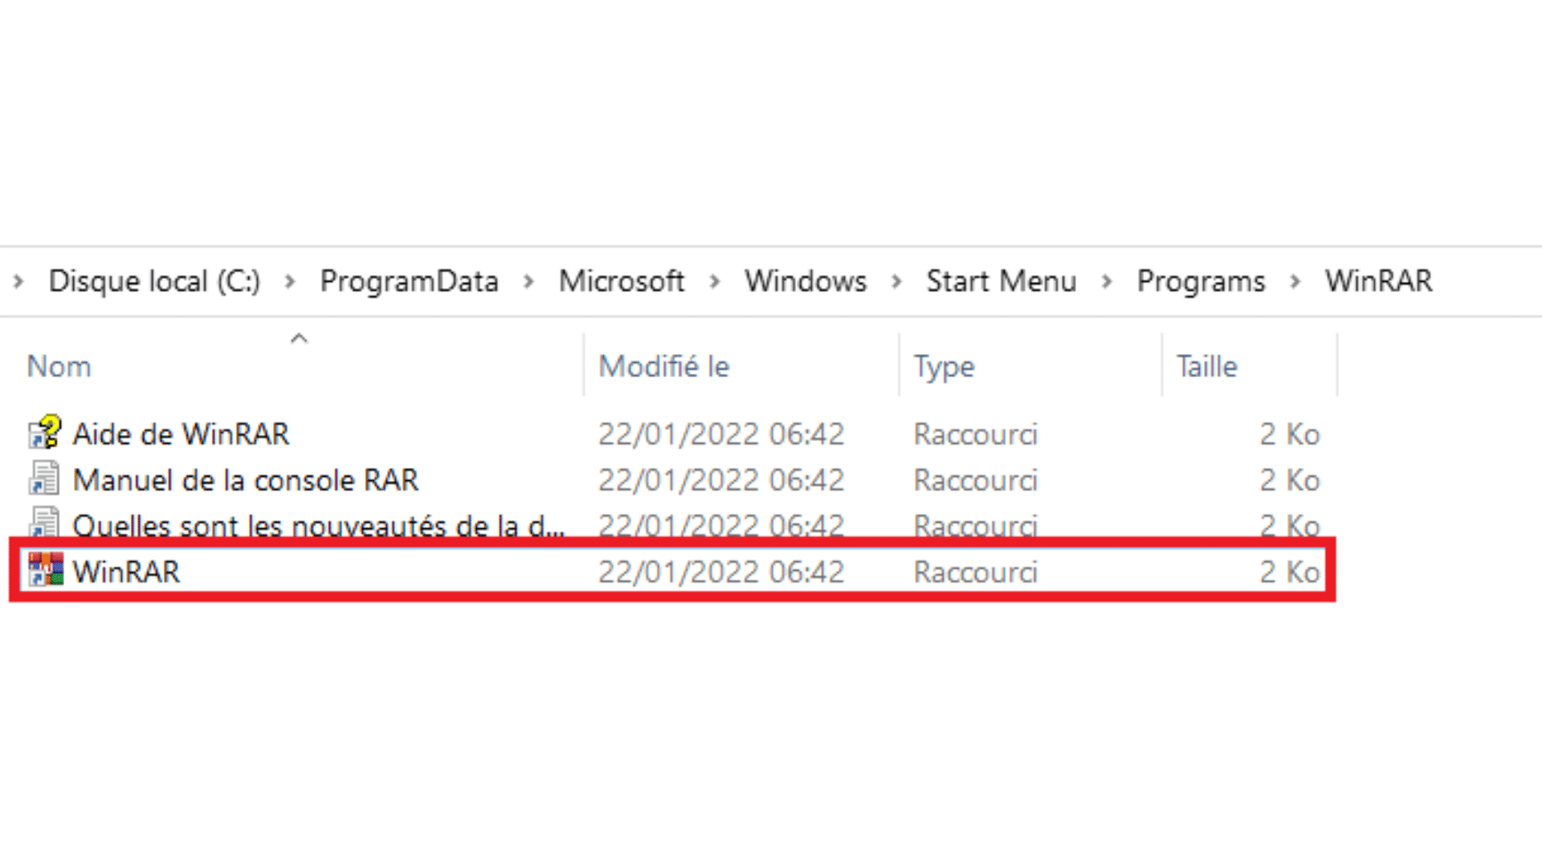
Task: Click the 2 Ko size in the WinRAR row
Action: point(1289,572)
